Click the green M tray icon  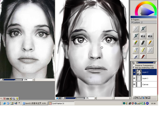point(124,103)
